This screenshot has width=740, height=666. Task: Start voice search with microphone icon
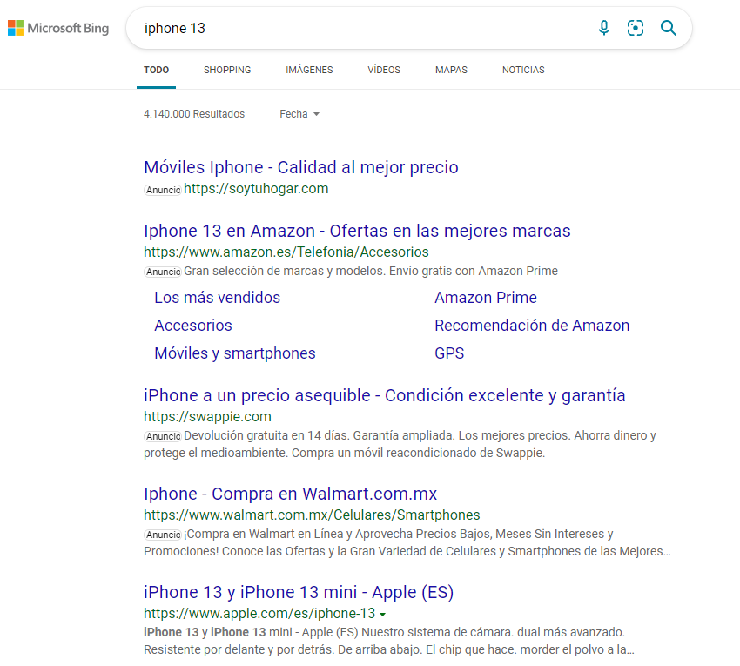point(603,28)
